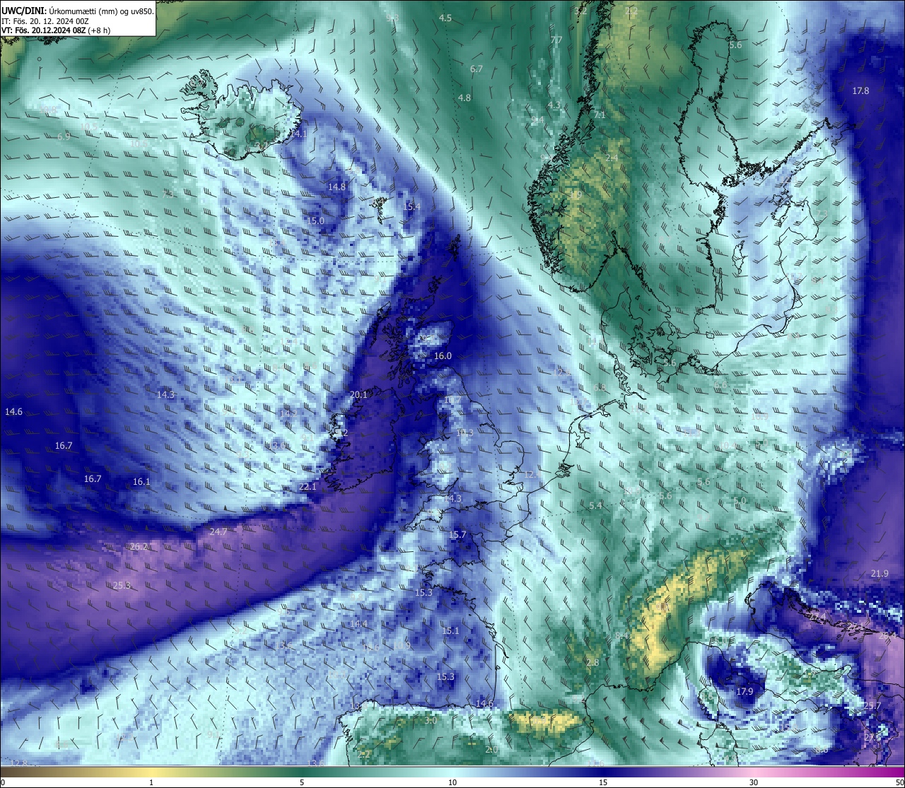
Task: Click the 15.1 value label on map
Action: 450,630
